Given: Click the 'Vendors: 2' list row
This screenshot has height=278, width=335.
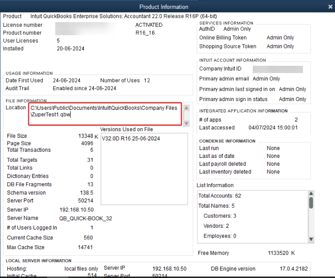Looking at the screenshot, I should (216, 226).
